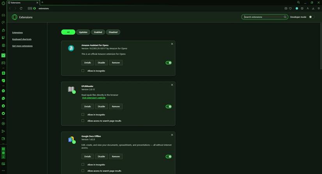Image resolution: width=322 pixels, height=174 pixels.
Task: Click the three-dots sidebar setup icon
Action: click(3, 170)
